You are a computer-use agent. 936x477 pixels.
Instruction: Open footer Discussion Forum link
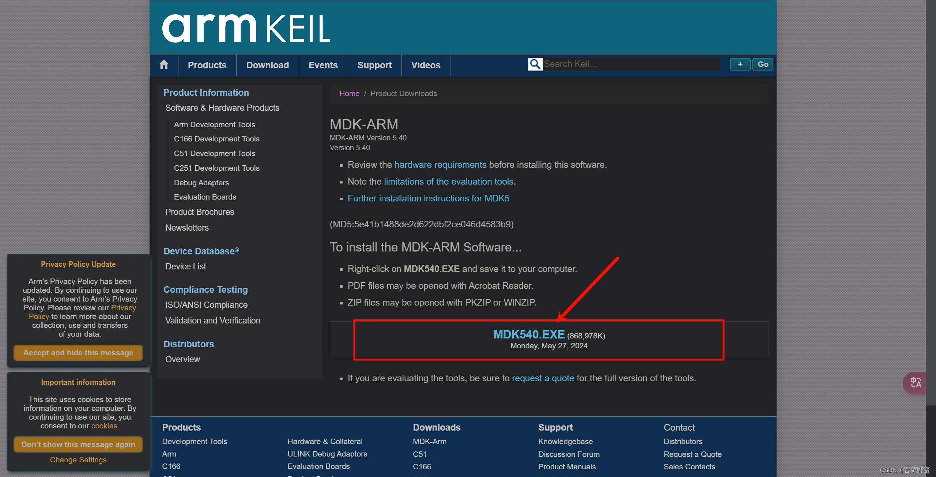point(569,454)
